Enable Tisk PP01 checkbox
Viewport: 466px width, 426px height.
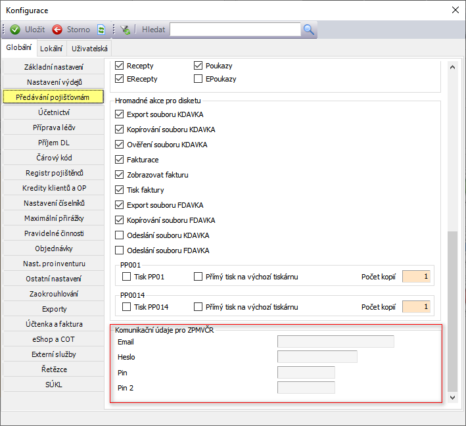pyautogui.click(x=127, y=277)
